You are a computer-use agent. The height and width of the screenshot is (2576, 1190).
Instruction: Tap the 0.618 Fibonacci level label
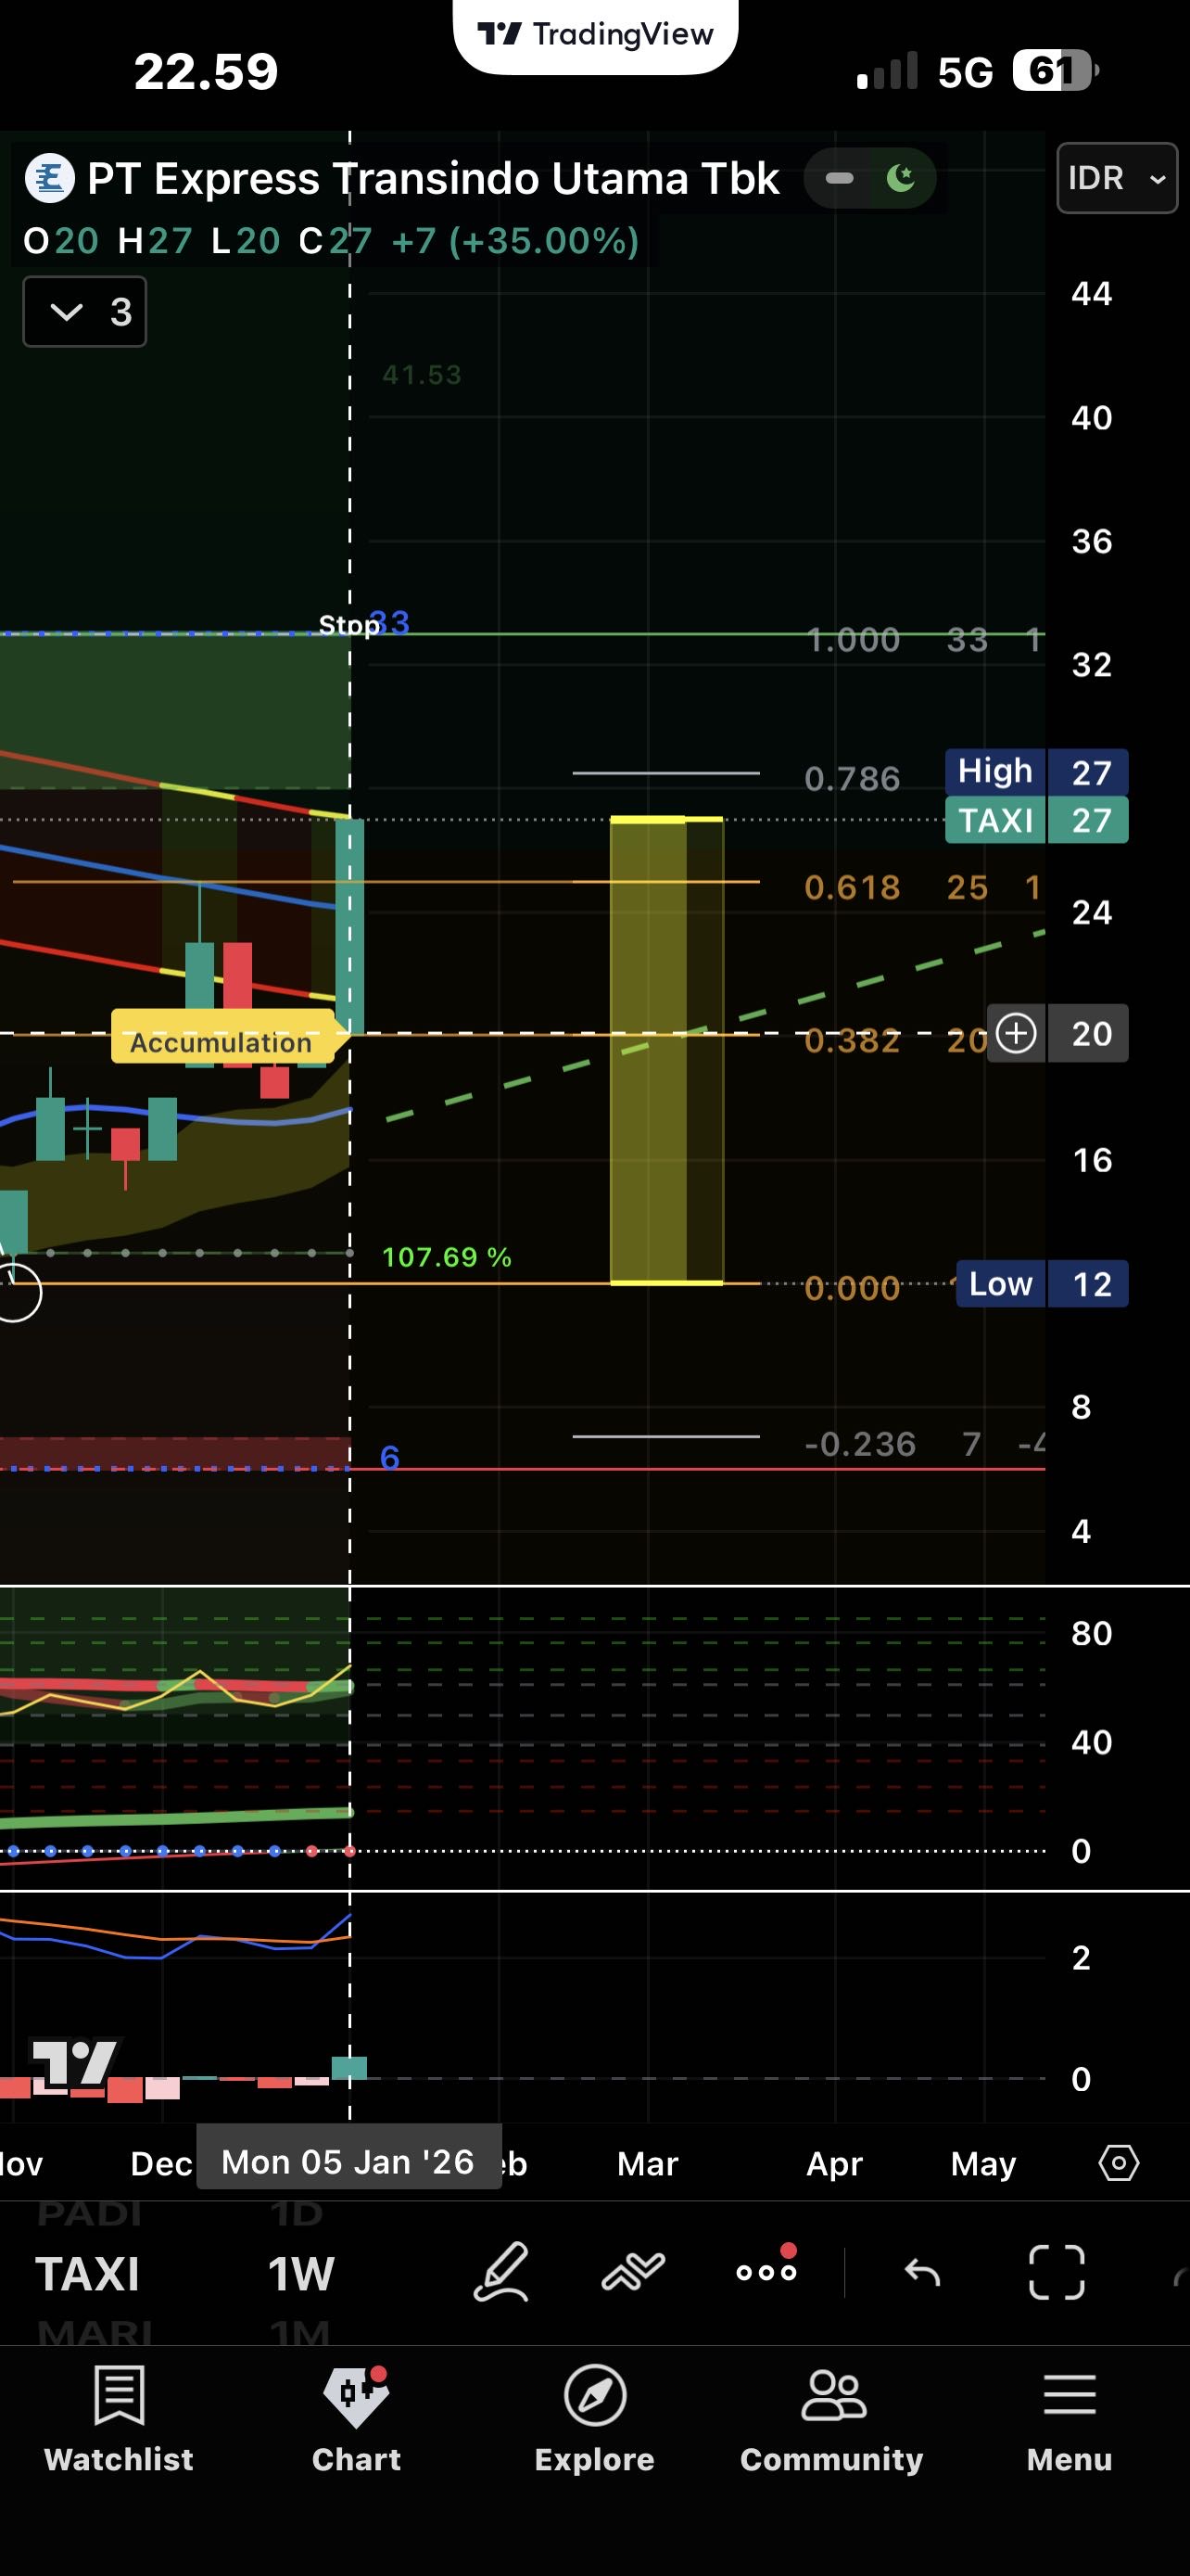(853, 887)
